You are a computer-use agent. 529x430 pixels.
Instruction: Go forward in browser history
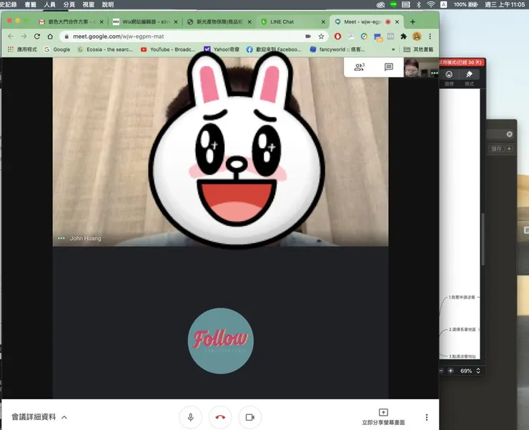24,36
